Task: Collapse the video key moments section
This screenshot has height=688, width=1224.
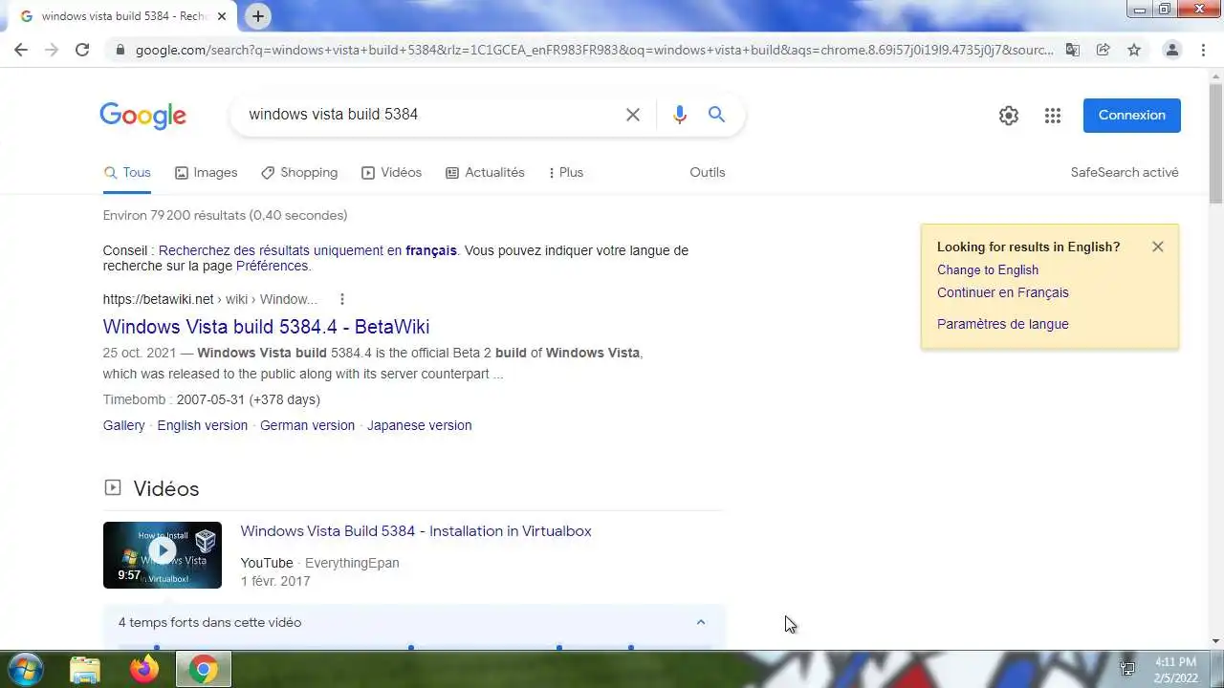Action: click(701, 622)
